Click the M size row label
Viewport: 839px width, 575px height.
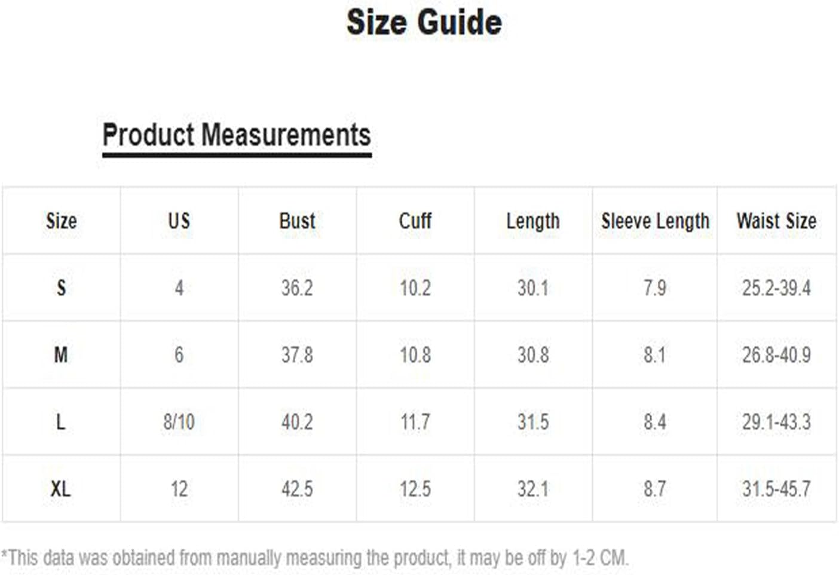[61, 355]
